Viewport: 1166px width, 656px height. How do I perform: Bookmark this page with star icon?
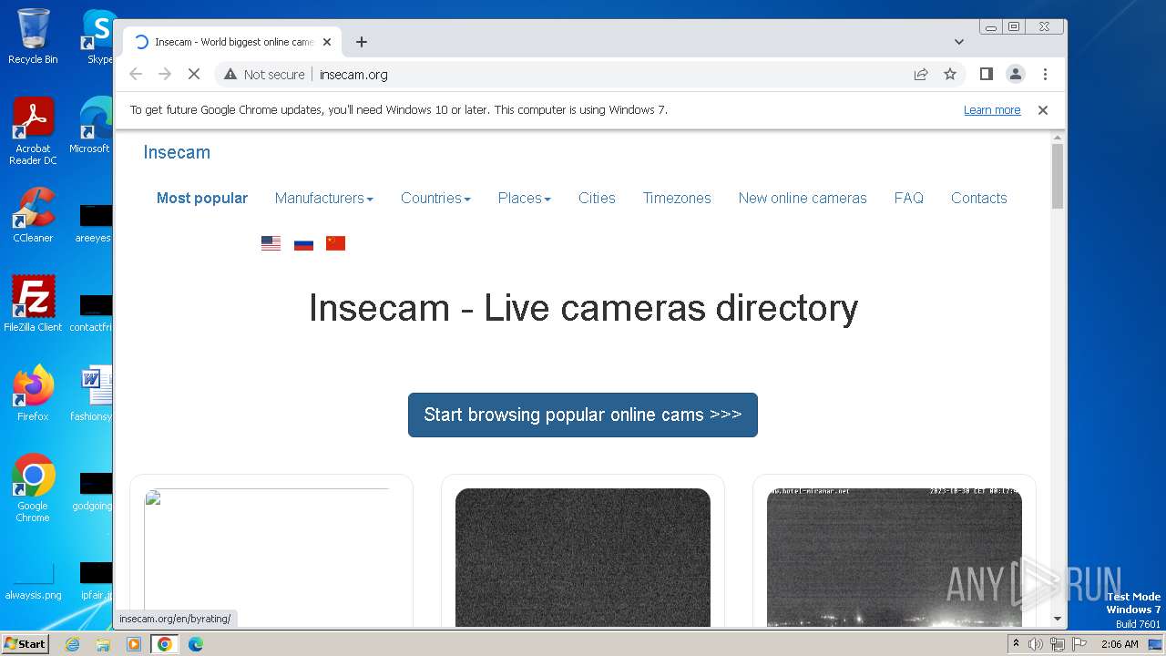[950, 75]
